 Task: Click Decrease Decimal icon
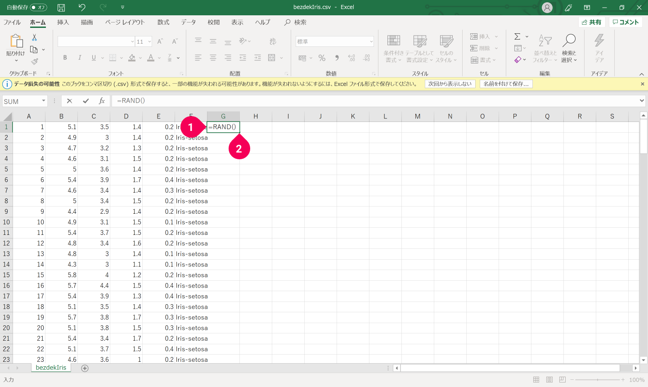pyautogui.click(x=367, y=58)
